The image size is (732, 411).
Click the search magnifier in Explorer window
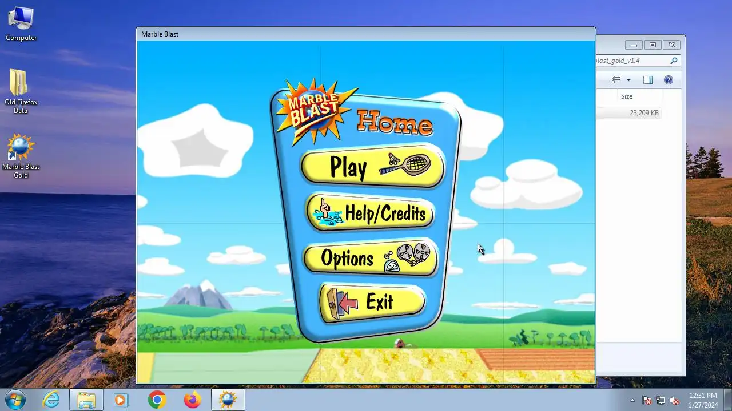click(674, 61)
